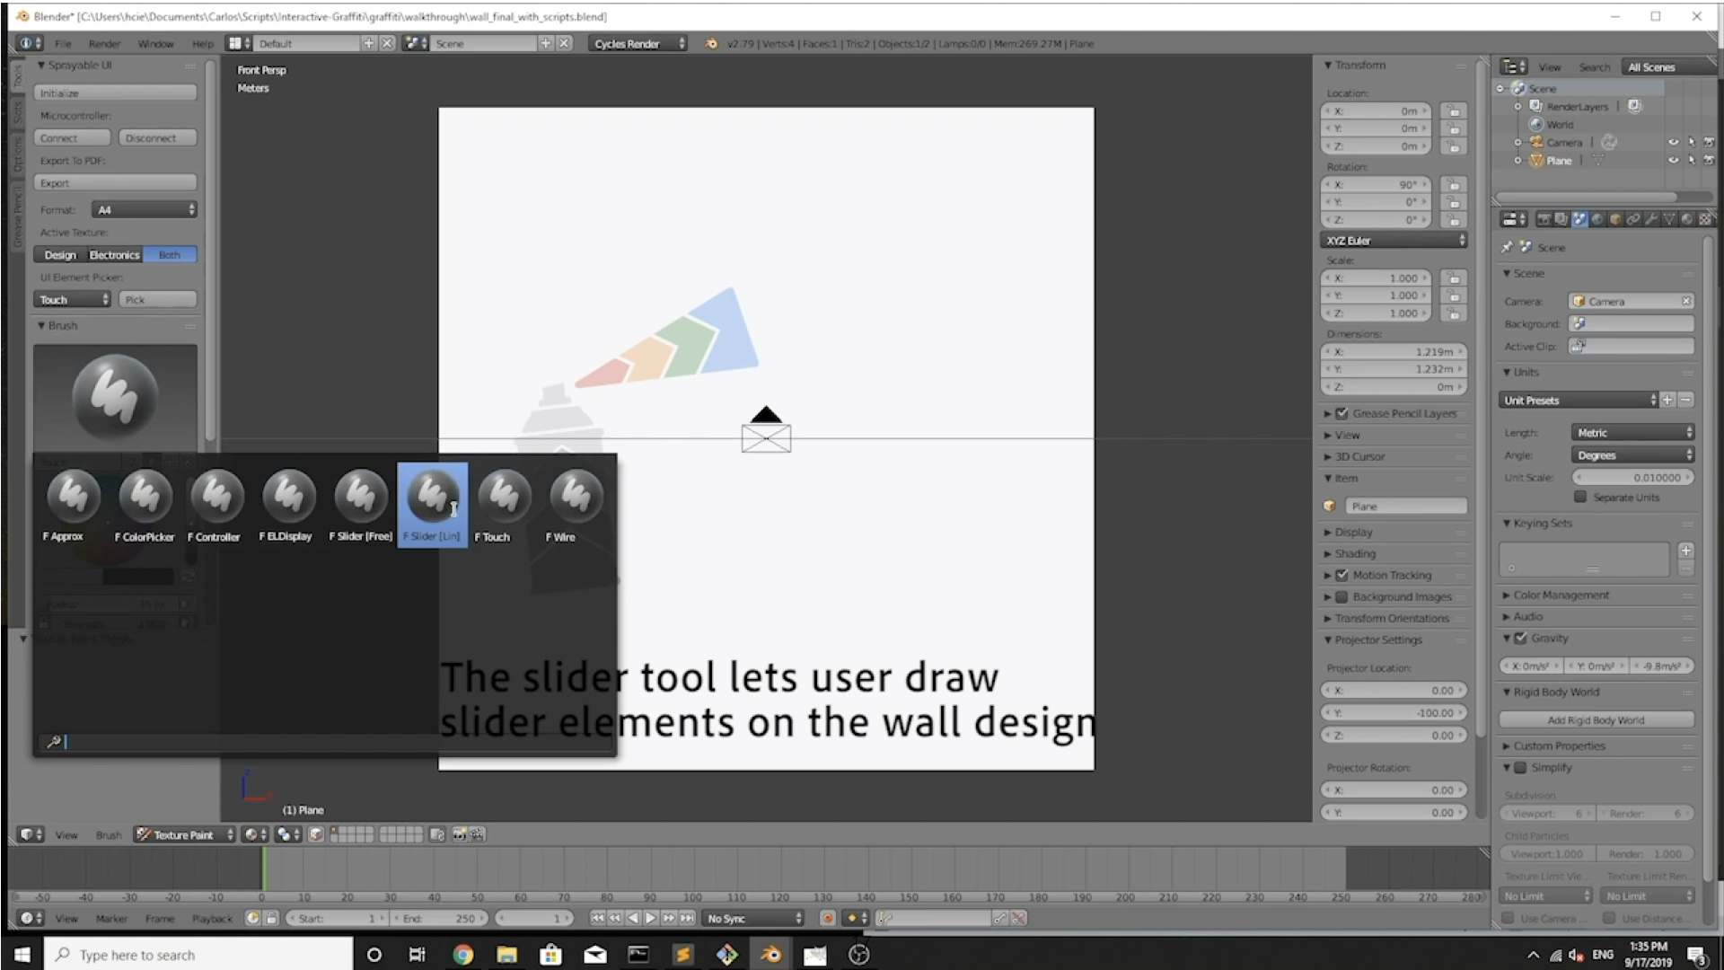The image size is (1724, 970).
Task: Jump to the last frame in timeline
Action: 687,918
